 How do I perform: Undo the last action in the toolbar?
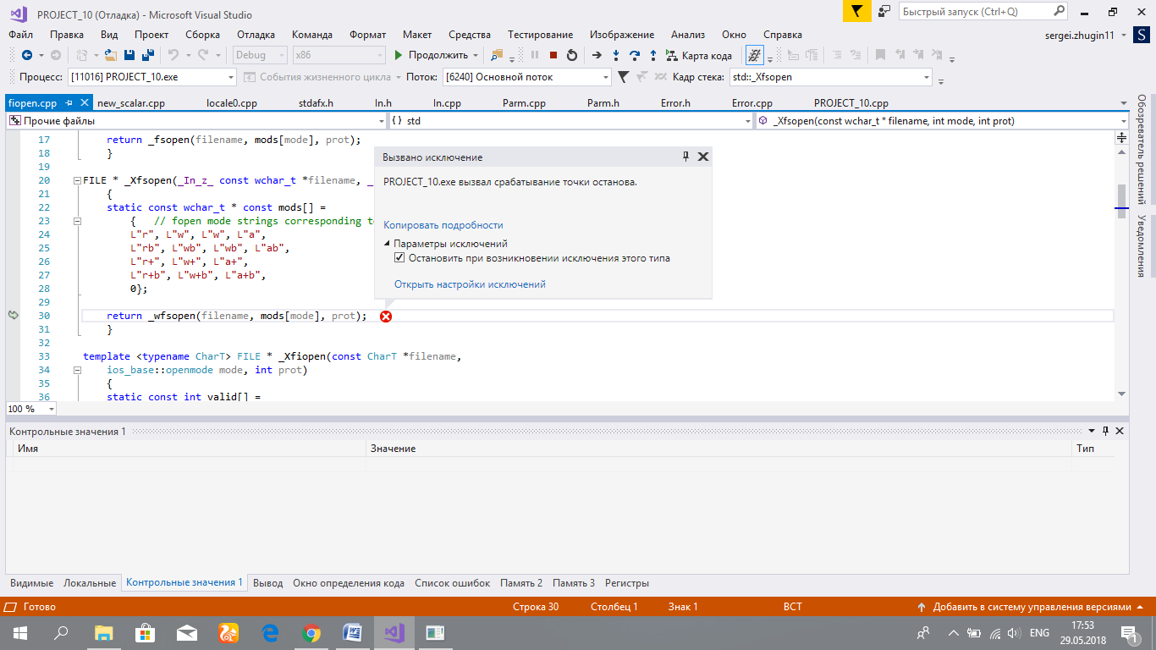pos(173,55)
